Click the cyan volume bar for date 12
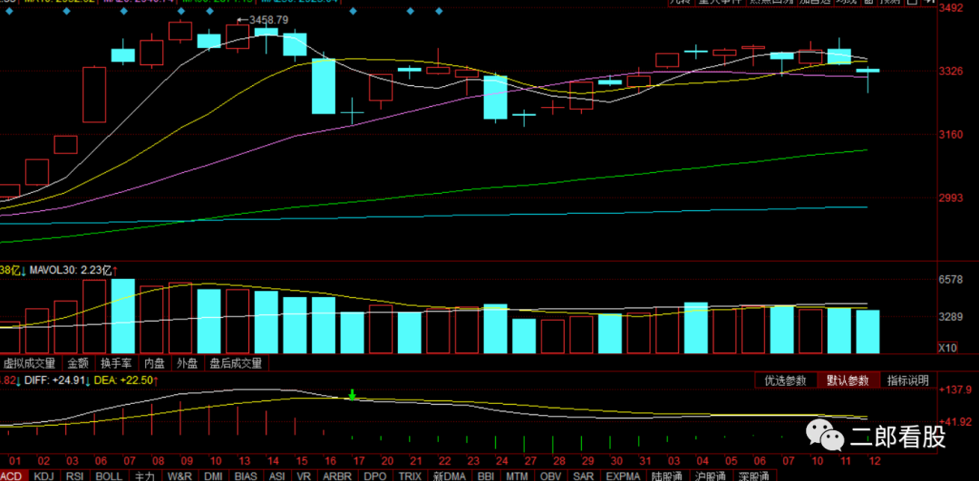 pyautogui.click(x=868, y=332)
